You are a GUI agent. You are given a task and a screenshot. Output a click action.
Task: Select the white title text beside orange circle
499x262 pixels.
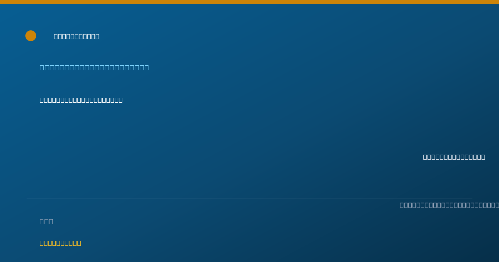(x=77, y=36)
